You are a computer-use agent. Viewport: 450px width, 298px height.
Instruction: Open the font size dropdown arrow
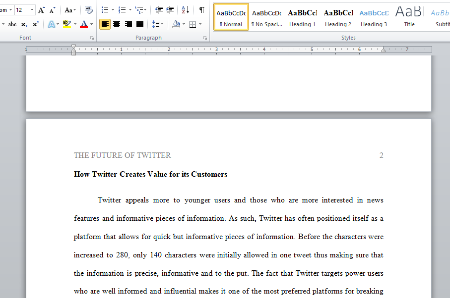pyautogui.click(x=32, y=10)
